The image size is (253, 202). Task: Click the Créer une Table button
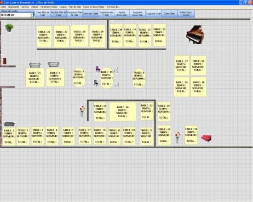pyautogui.click(x=90, y=13)
